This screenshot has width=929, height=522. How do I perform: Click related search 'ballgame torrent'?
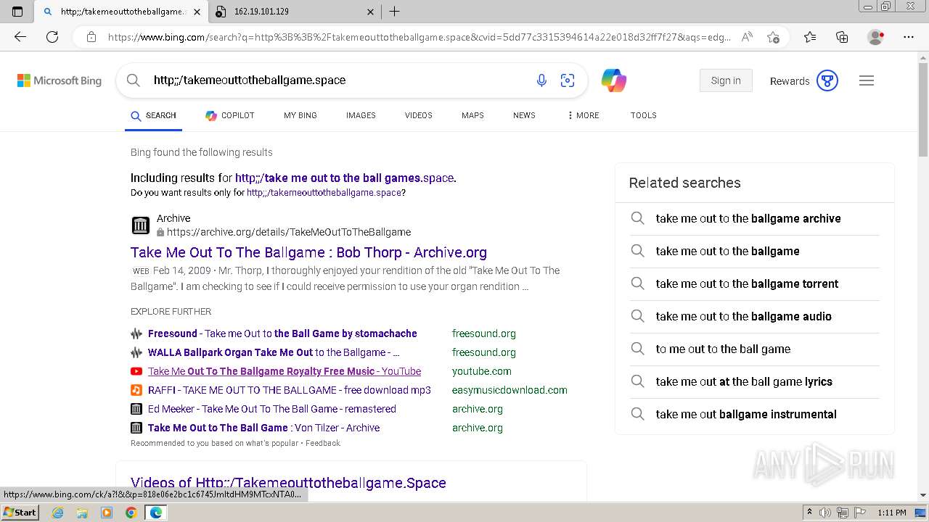coord(747,283)
